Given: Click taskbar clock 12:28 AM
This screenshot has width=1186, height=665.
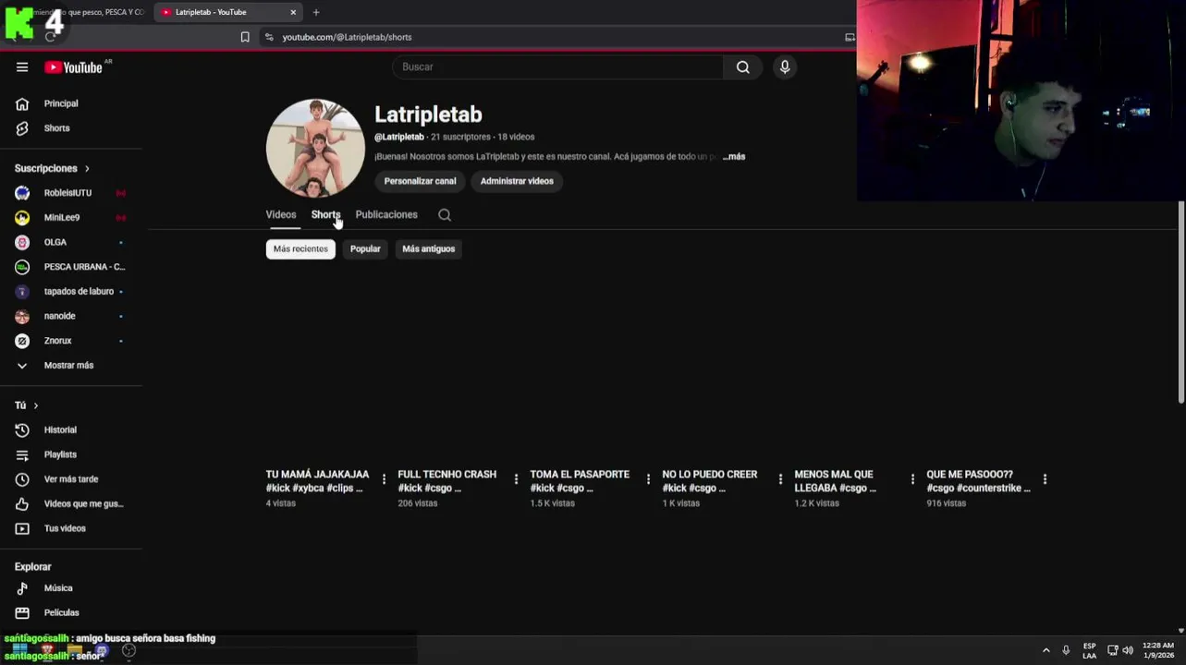Looking at the screenshot, I should (x=1157, y=650).
